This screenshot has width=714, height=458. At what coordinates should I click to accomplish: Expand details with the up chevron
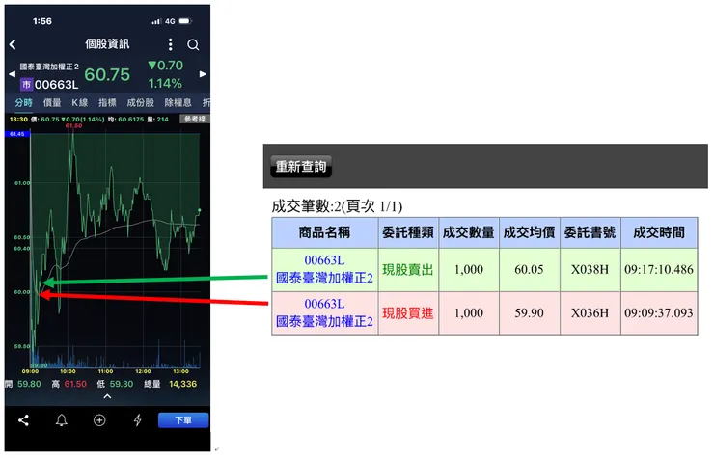pos(107,396)
